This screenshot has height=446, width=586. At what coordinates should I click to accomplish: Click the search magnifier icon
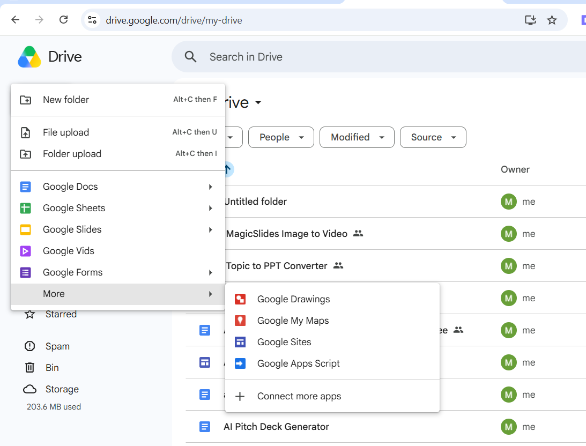point(190,57)
